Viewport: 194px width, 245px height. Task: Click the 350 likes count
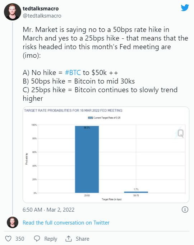pos(20,239)
